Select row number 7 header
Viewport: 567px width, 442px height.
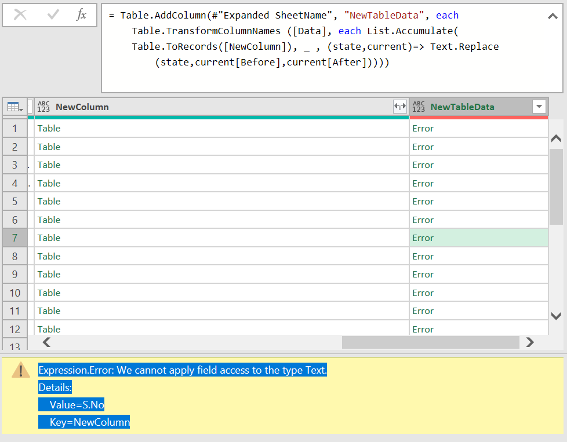click(x=15, y=238)
